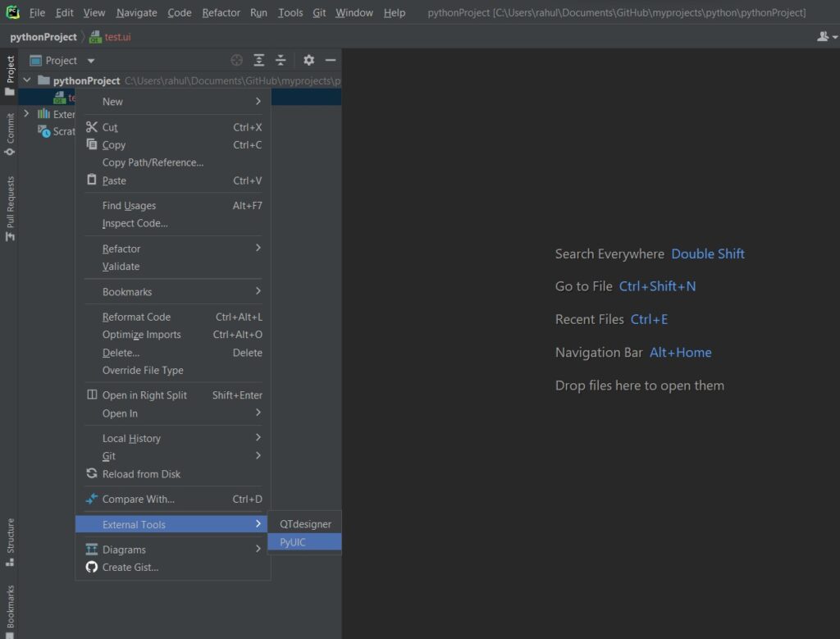Open Project panel settings gear
The width and height of the screenshot is (840, 639).
[x=308, y=61]
